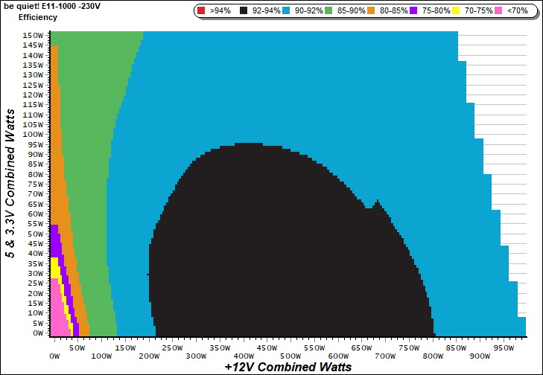The height and width of the screenshot is (375, 543).
Task: Click the 500W tick label on horizontal axis
Action: pos(362,347)
